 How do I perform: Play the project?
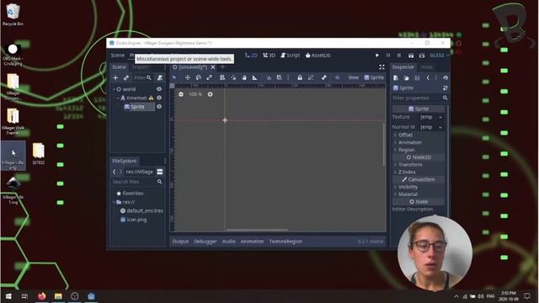[377, 56]
